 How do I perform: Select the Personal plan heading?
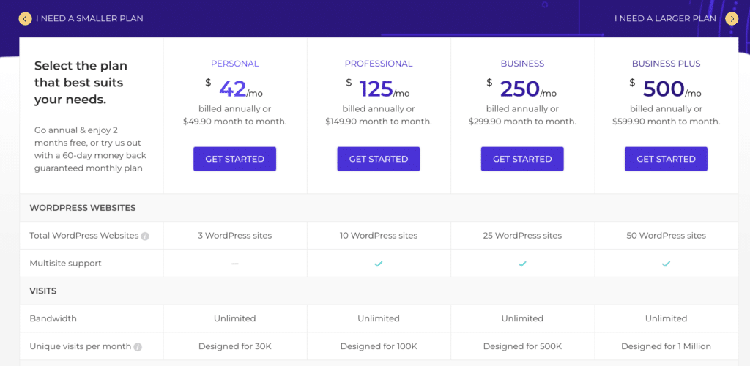click(x=235, y=64)
